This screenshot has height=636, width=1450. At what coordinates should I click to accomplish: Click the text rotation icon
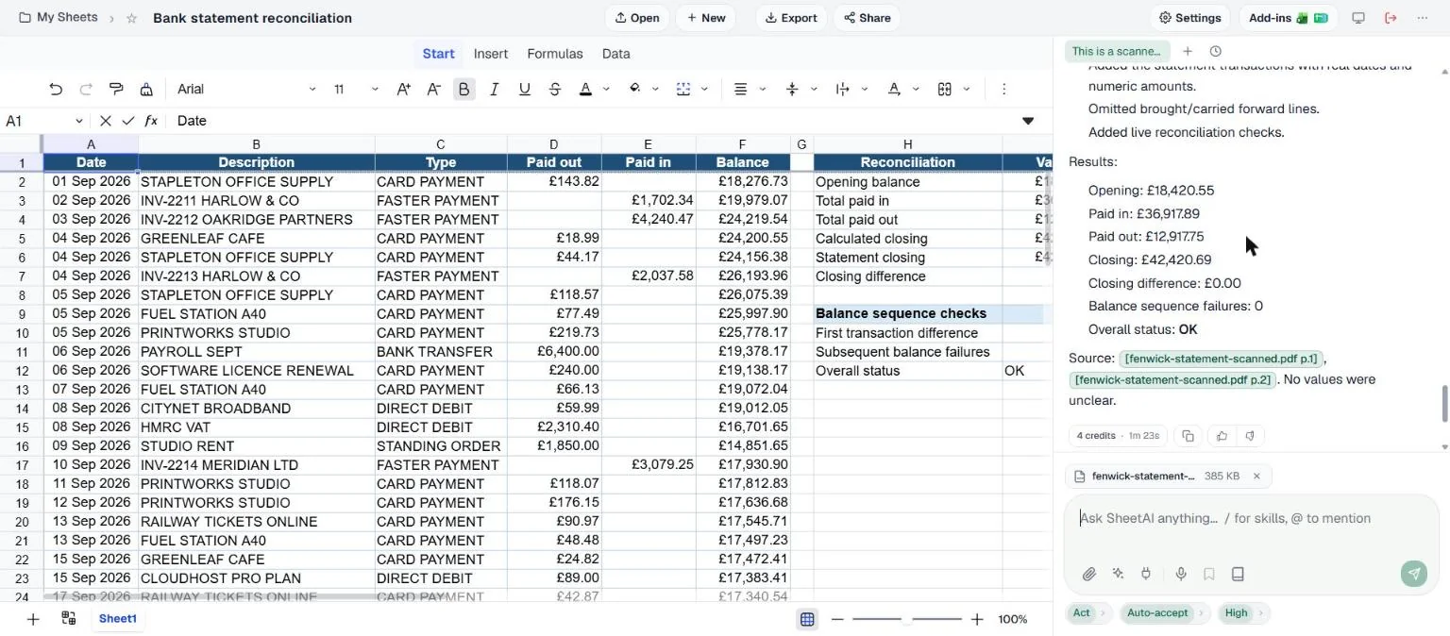click(x=894, y=89)
